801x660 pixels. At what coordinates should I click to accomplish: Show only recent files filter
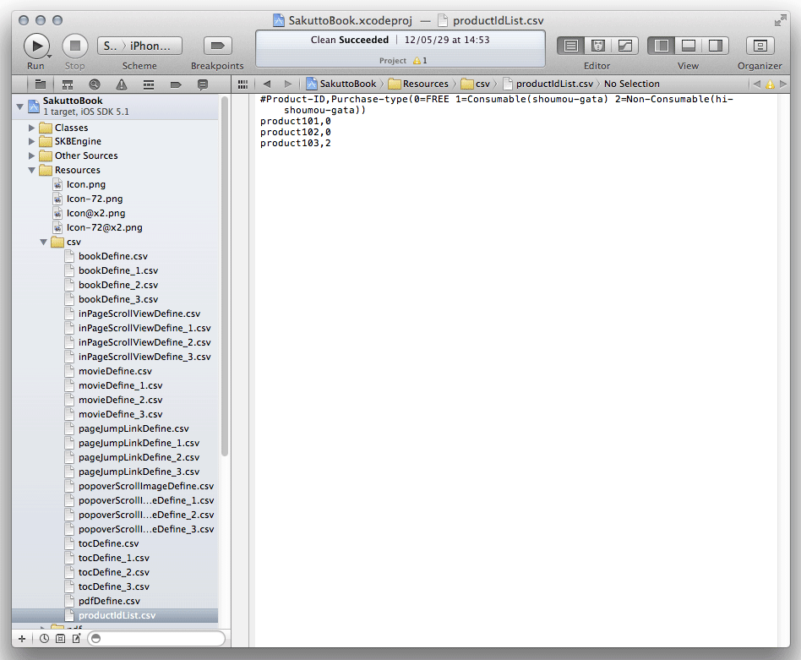pyautogui.click(x=45, y=639)
